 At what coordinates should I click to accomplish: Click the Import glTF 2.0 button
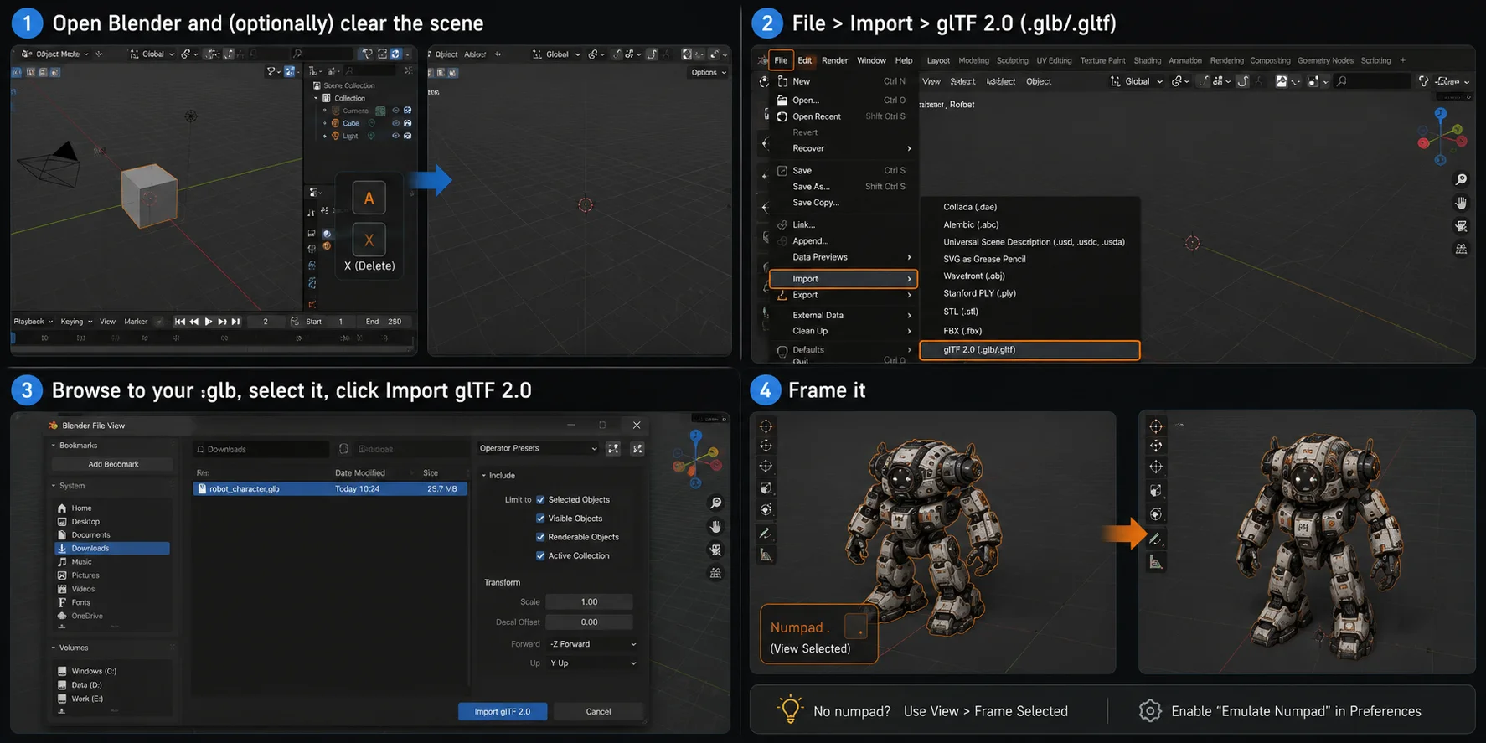pos(503,712)
